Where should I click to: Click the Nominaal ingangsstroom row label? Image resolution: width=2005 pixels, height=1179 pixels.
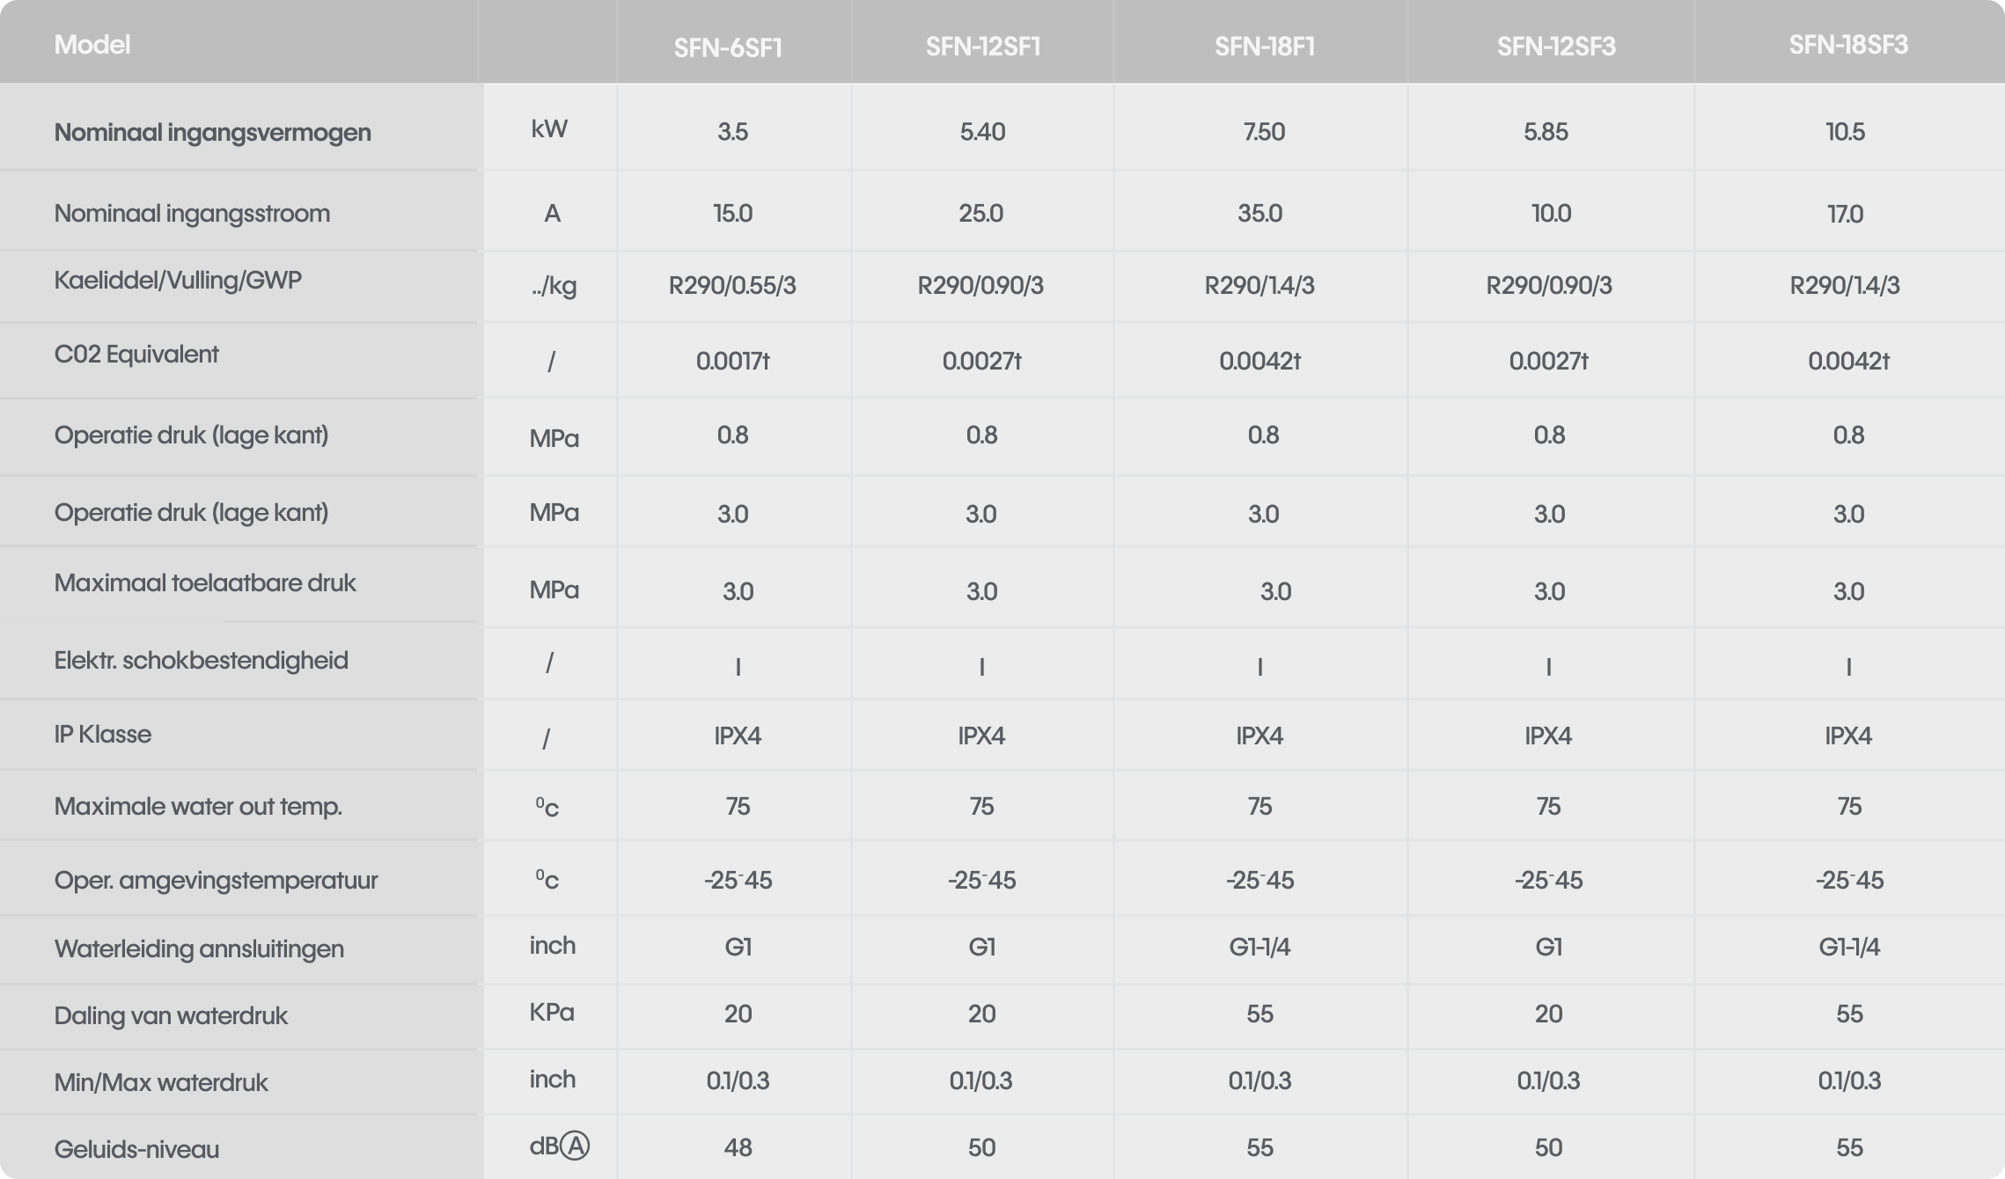[x=192, y=214]
